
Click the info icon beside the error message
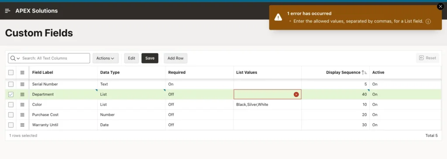tap(428, 22)
